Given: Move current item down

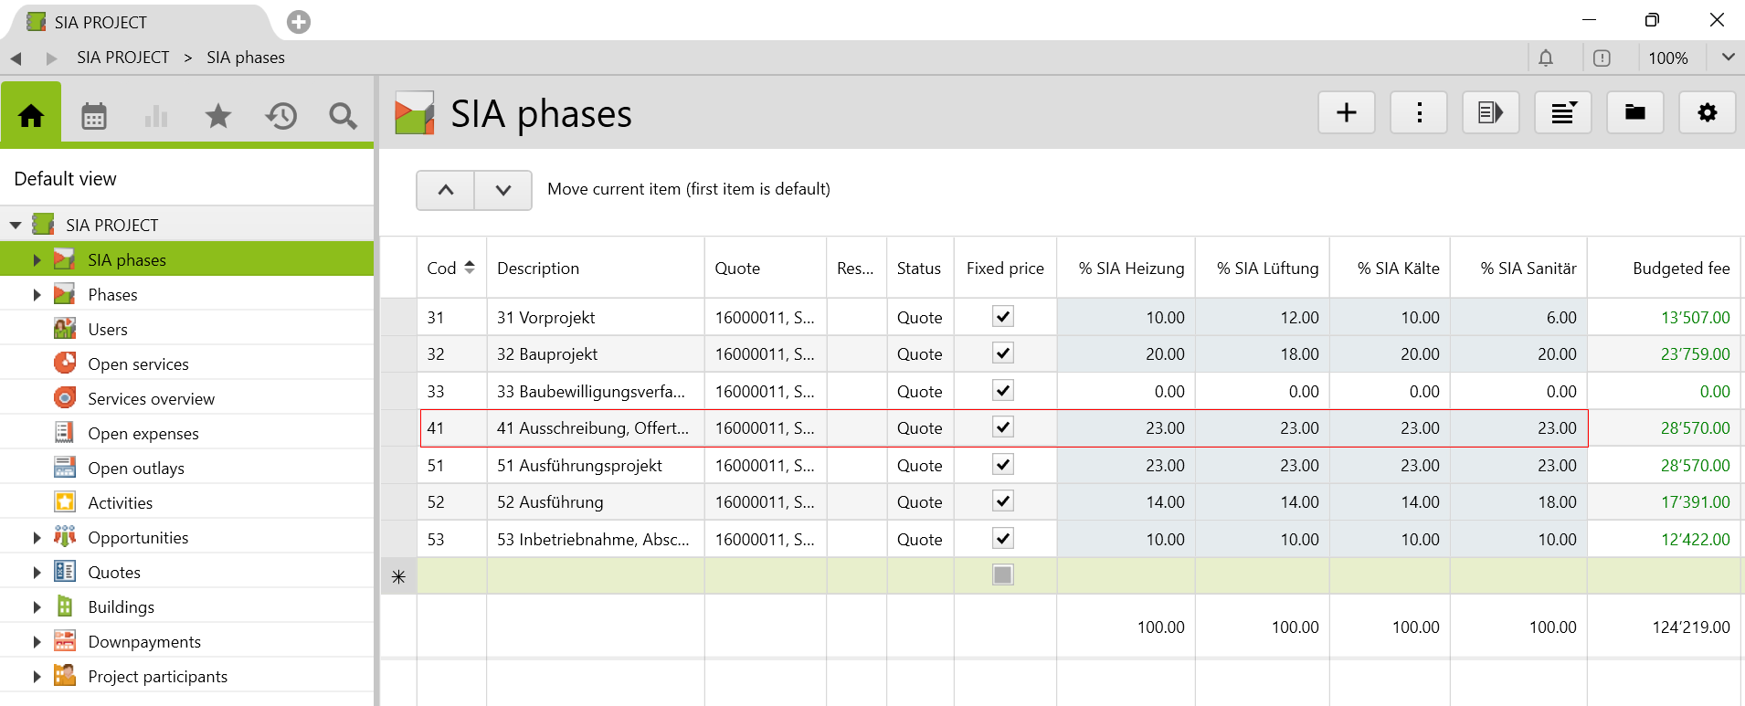Looking at the screenshot, I should point(502,190).
